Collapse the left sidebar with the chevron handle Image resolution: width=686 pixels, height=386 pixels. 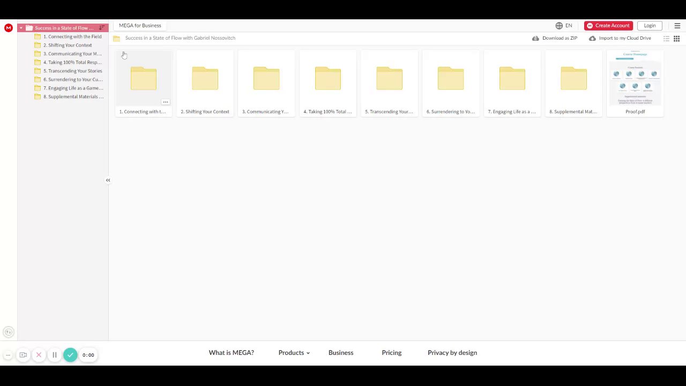108,180
